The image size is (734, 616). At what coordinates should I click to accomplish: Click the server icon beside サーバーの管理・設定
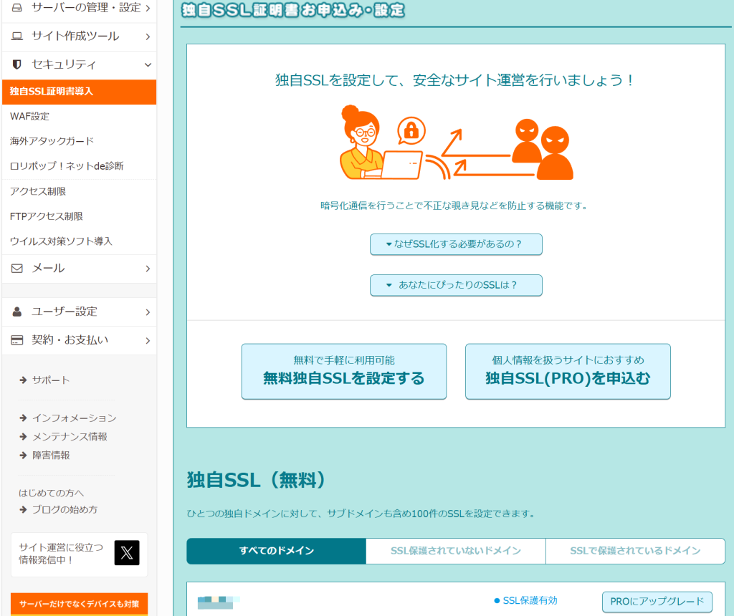click(x=17, y=8)
